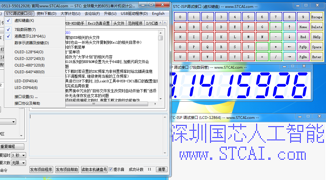The width and height of the screenshot is (326, 180).
Task: Click the text line 增加USB相关的头文件
Action: [83, 38]
